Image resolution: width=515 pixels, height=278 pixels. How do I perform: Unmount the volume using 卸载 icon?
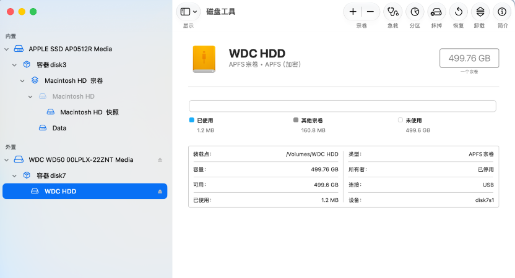480,12
